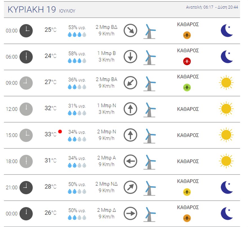248x227 pixels.
Task: Click the right-pointing wind arrow at 00:00
Action: click(x=130, y=214)
